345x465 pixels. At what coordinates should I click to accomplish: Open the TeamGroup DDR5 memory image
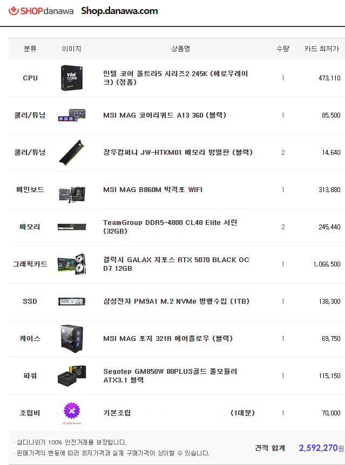click(72, 227)
